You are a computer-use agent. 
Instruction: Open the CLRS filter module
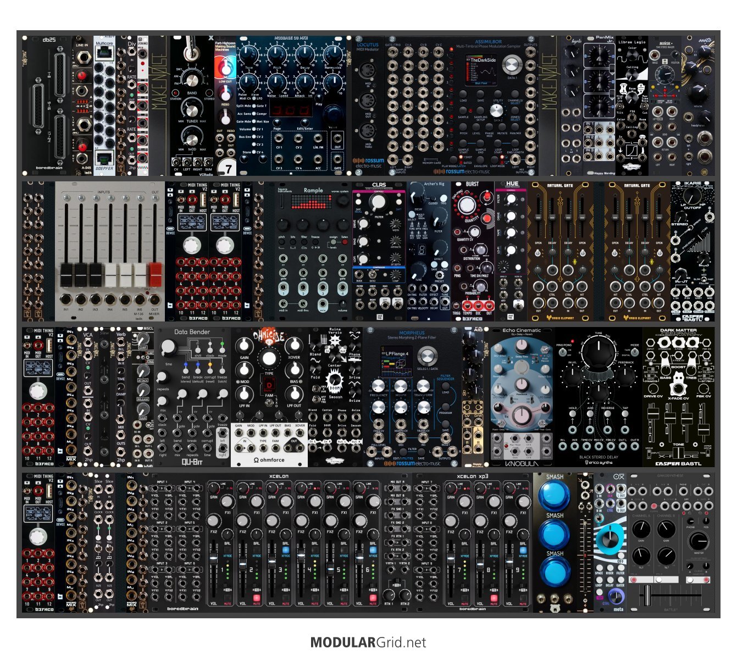coord(379,252)
